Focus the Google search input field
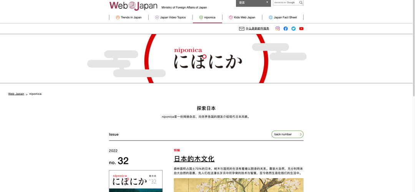This screenshot has height=192, width=415. pos(286,3)
